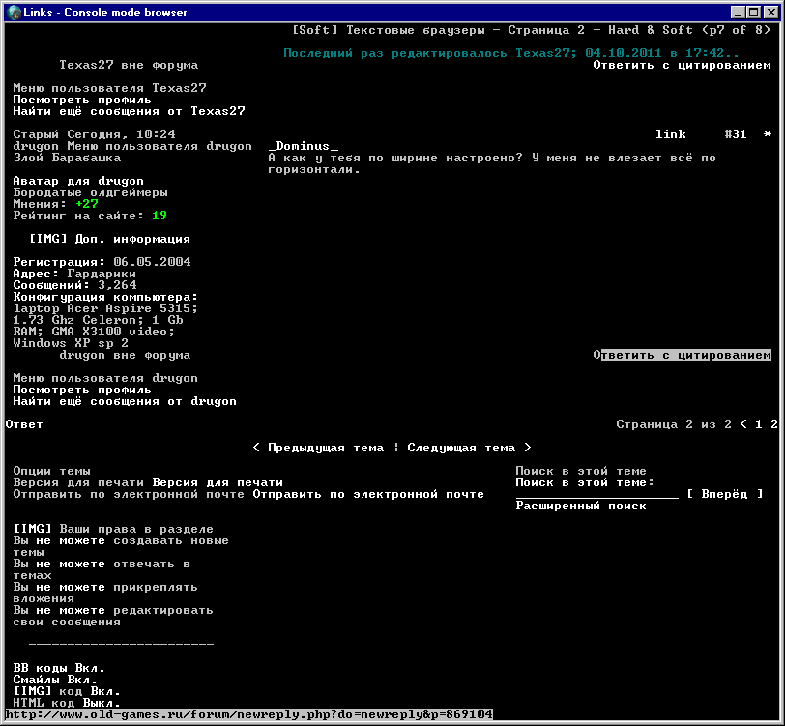Click 'Texas27 вне форума' status text

(129, 65)
